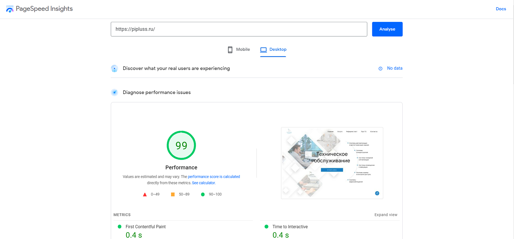Click the METRICS section label

(122, 215)
